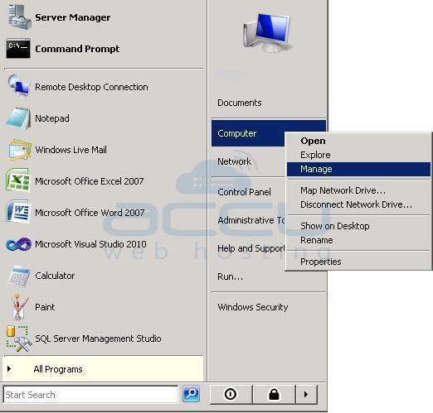Open Properties from the context menu
Viewport: 433px width, 413px height.
[358, 262]
